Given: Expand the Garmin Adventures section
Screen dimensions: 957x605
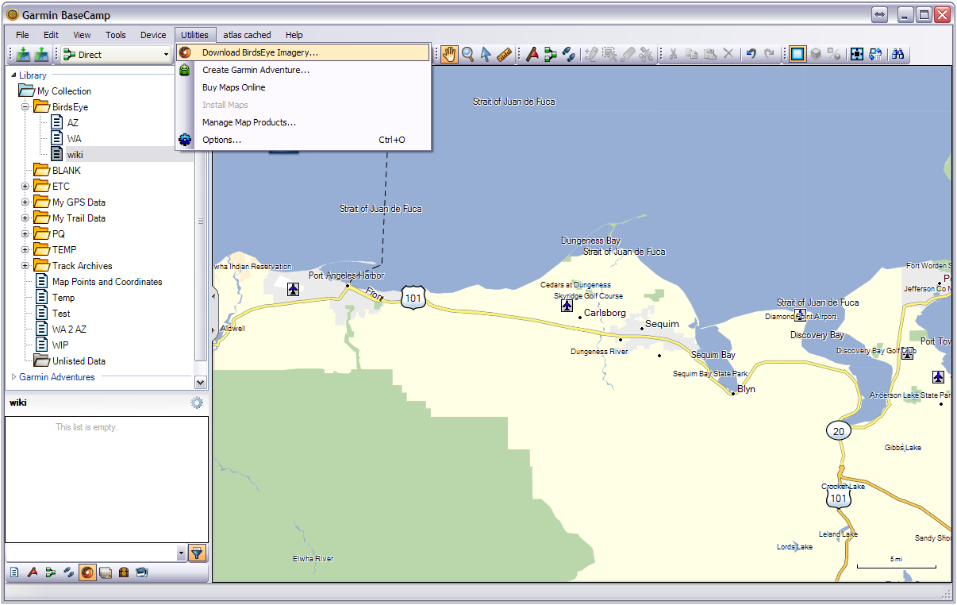Looking at the screenshot, I should point(13,377).
